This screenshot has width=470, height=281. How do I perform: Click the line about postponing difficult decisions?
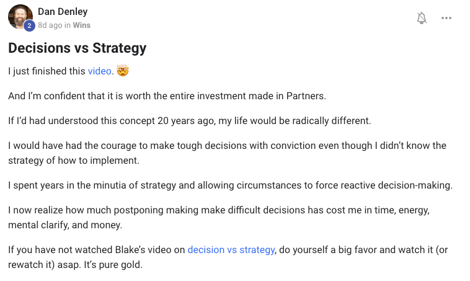pyautogui.click(x=219, y=210)
